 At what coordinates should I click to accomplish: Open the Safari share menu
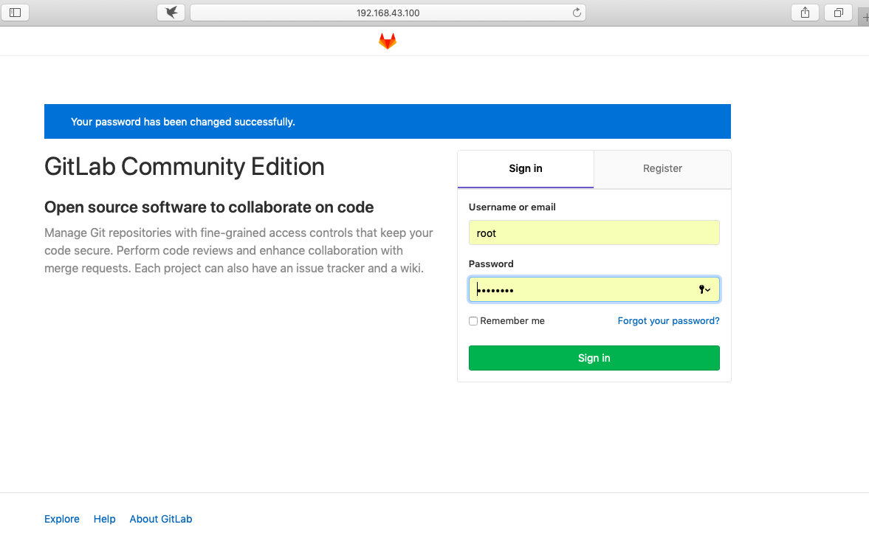pos(804,12)
